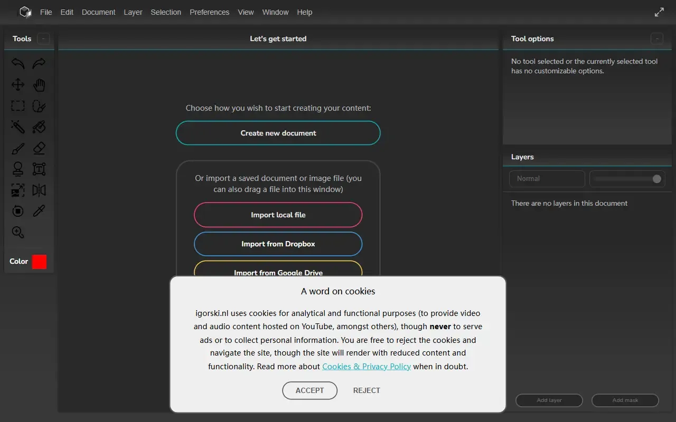Viewport: 676px width, 422px height.
Task: Click Create new document button
Action: click(x=278, y=133)
